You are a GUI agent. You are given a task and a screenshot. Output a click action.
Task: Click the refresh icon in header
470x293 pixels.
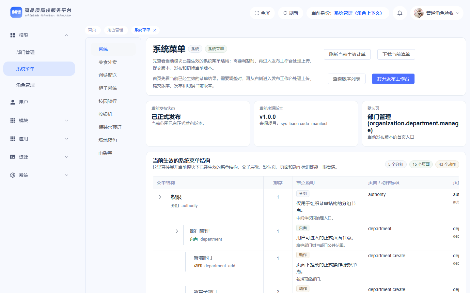pyautogui.click(x=285, y=13)
